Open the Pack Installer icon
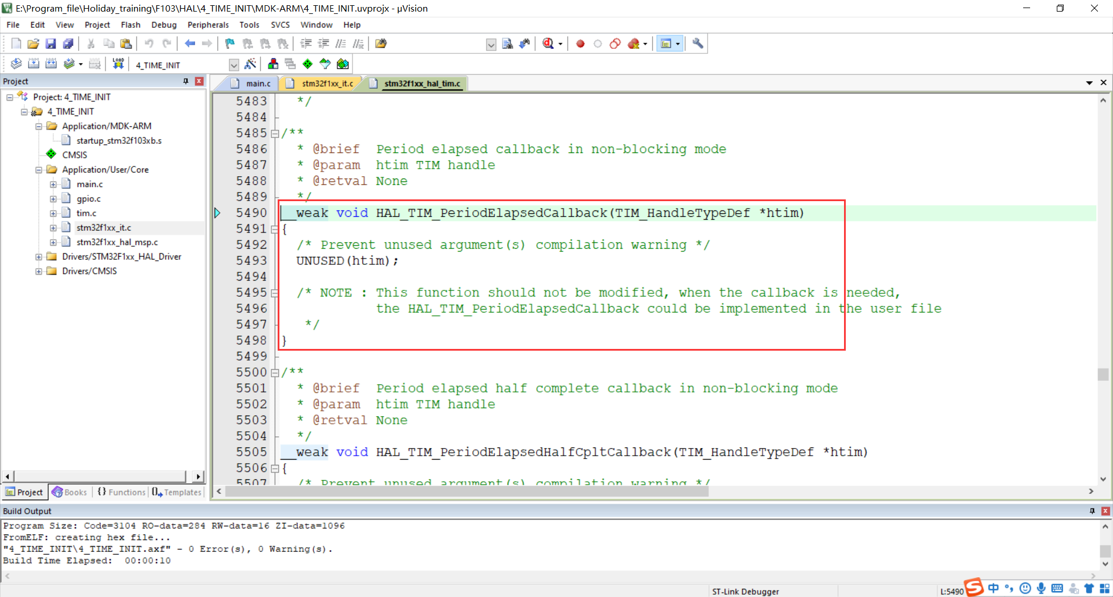1113x597 pixels. (343, 64)
